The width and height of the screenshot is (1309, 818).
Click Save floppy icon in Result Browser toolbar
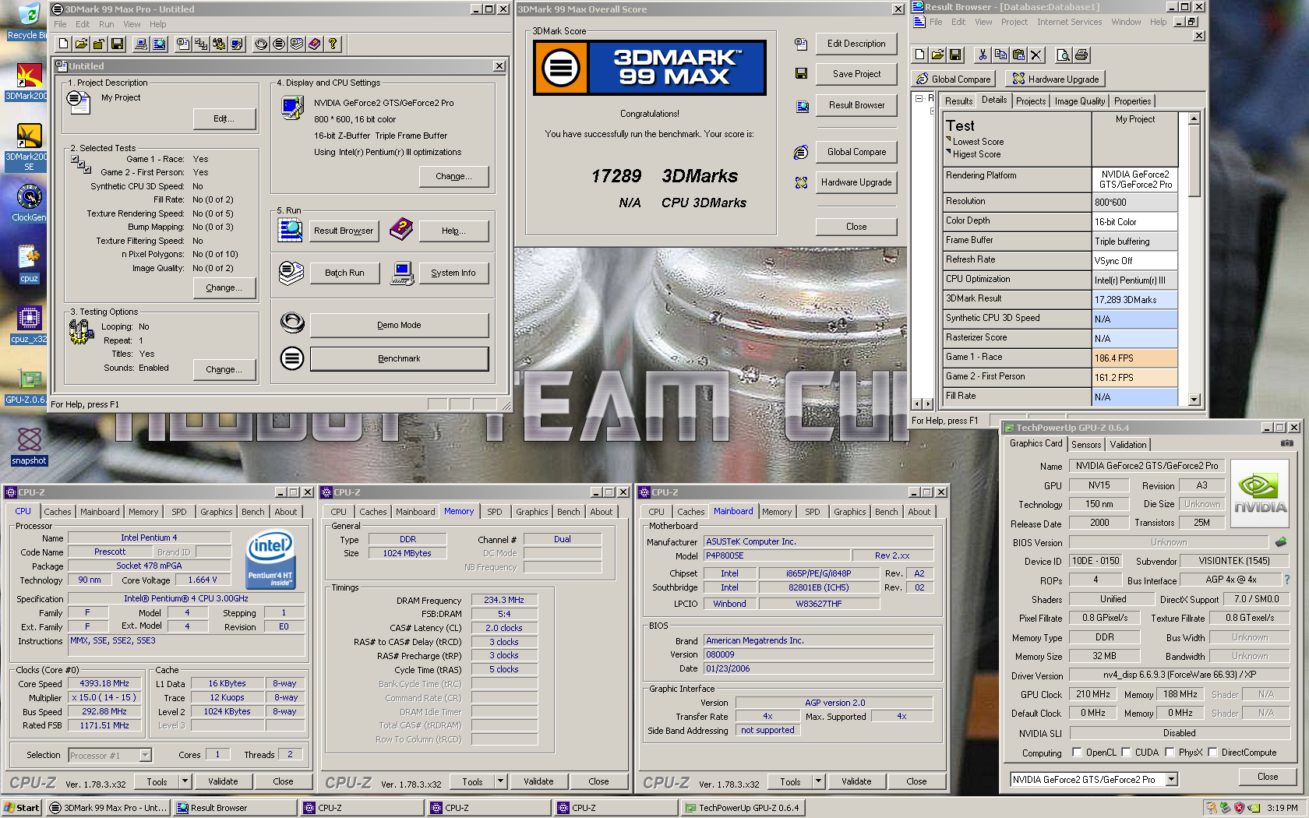(955, 55)
